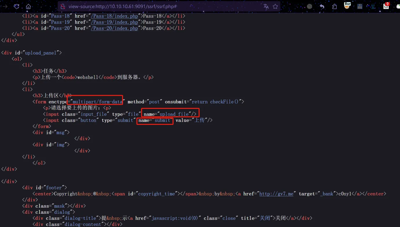
Task: Click the class "button" value
Action: click(88, 120)
